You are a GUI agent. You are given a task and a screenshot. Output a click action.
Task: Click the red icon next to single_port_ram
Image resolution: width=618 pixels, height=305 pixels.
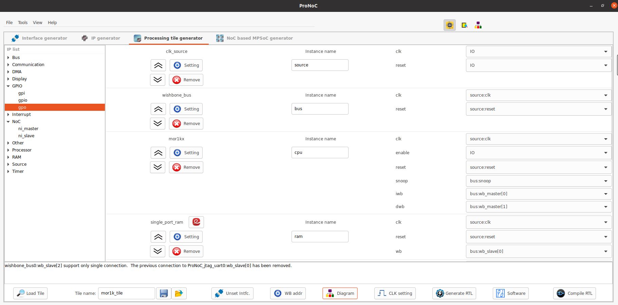tap(196, 222)
